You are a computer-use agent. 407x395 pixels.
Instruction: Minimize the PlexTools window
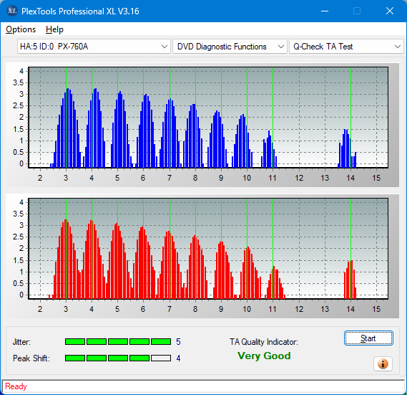click(x=325, y=11)
